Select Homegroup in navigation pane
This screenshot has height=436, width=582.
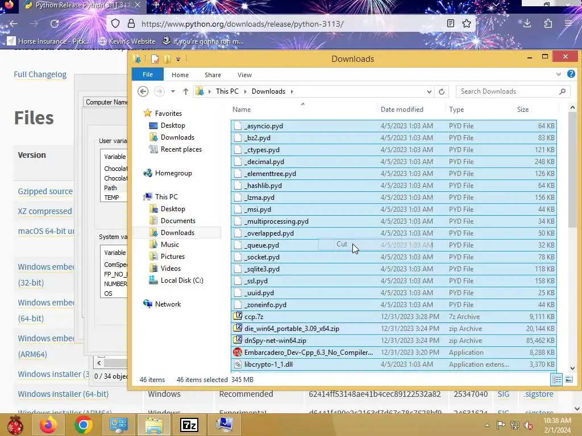tap(173, 173)
